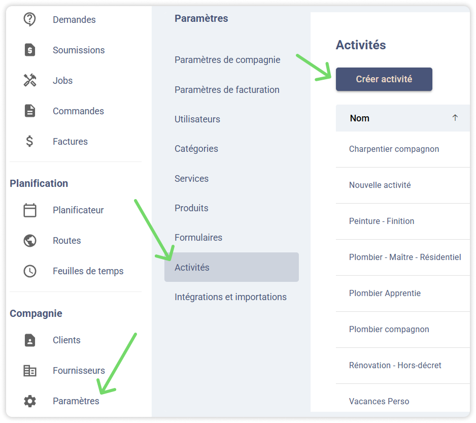Click the Routes globe icon
Viewport: 476px width, 423px height.
coord(30,241)
